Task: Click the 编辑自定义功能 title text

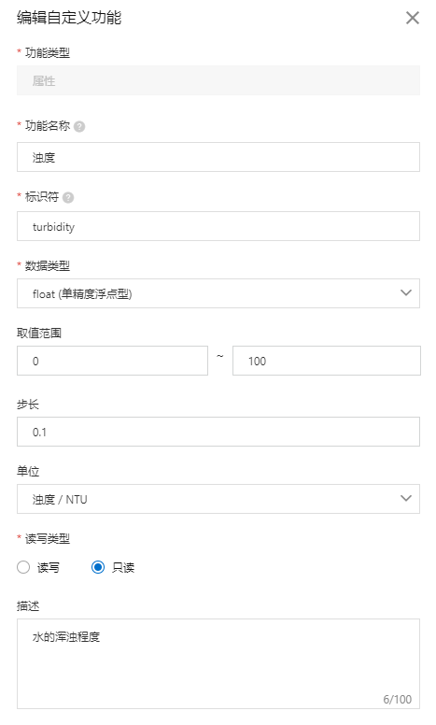Action: coord(69,18)
